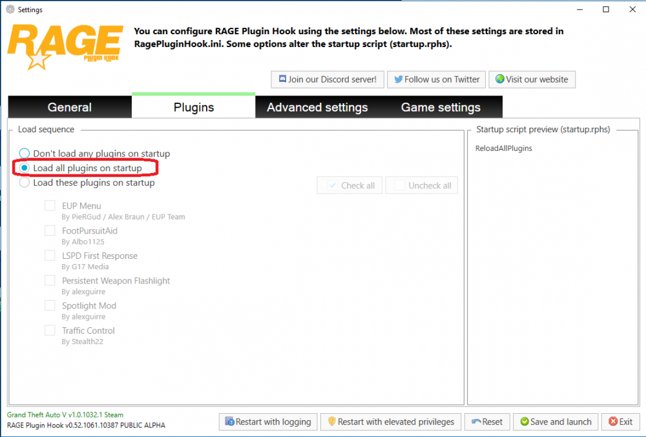Click the camera icon on Restart with logging
The image size is (646, 437).
(x=229, y=422)
